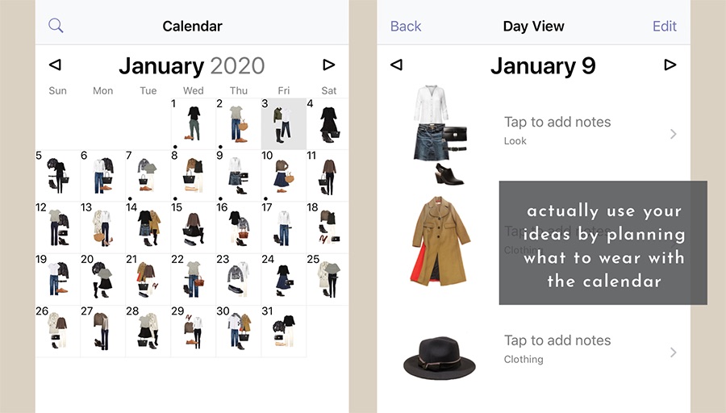Go to previous month arrow beside January 2020
Image resolution: width=726 pixels, height=413 pixels.
[x=55, y=65]
